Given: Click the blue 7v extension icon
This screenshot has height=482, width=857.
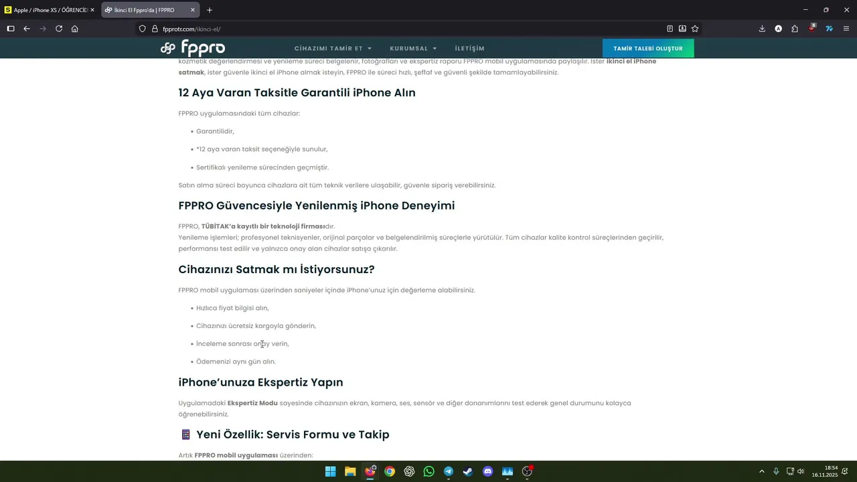Looking at the screenshot, I should pyautogui.click(x=829, y=29).
